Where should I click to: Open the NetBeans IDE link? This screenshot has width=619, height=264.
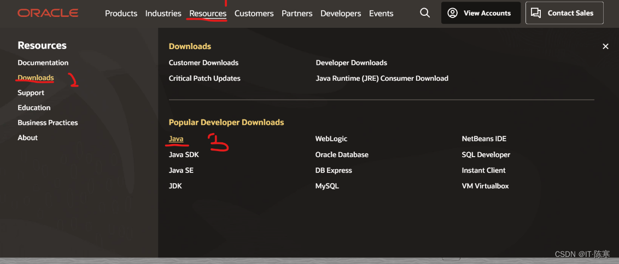click(x=484, y=139)
